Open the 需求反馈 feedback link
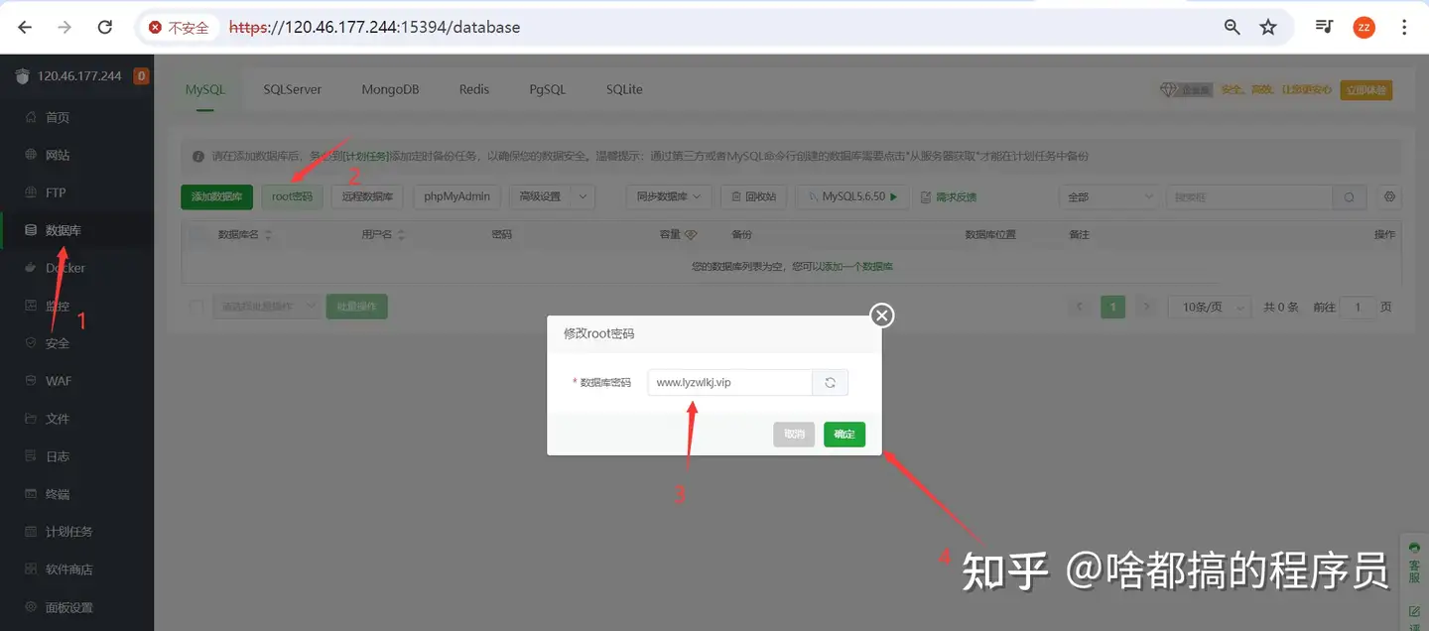The width and height of the screenshot is (1429, 631). pyautogui.click(x=949, y=197)
